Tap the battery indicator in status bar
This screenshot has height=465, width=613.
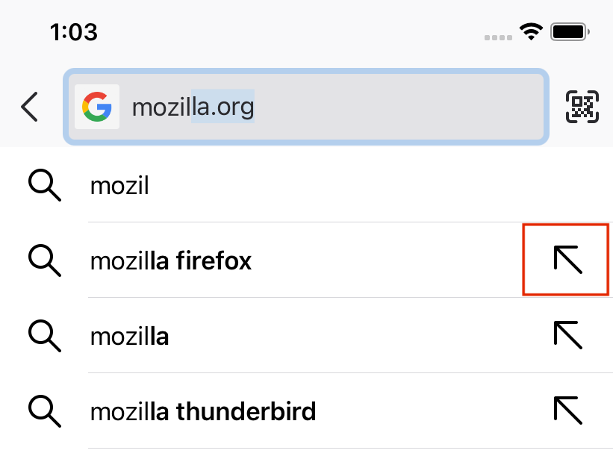pyautogui.click(x=570, y=31)
